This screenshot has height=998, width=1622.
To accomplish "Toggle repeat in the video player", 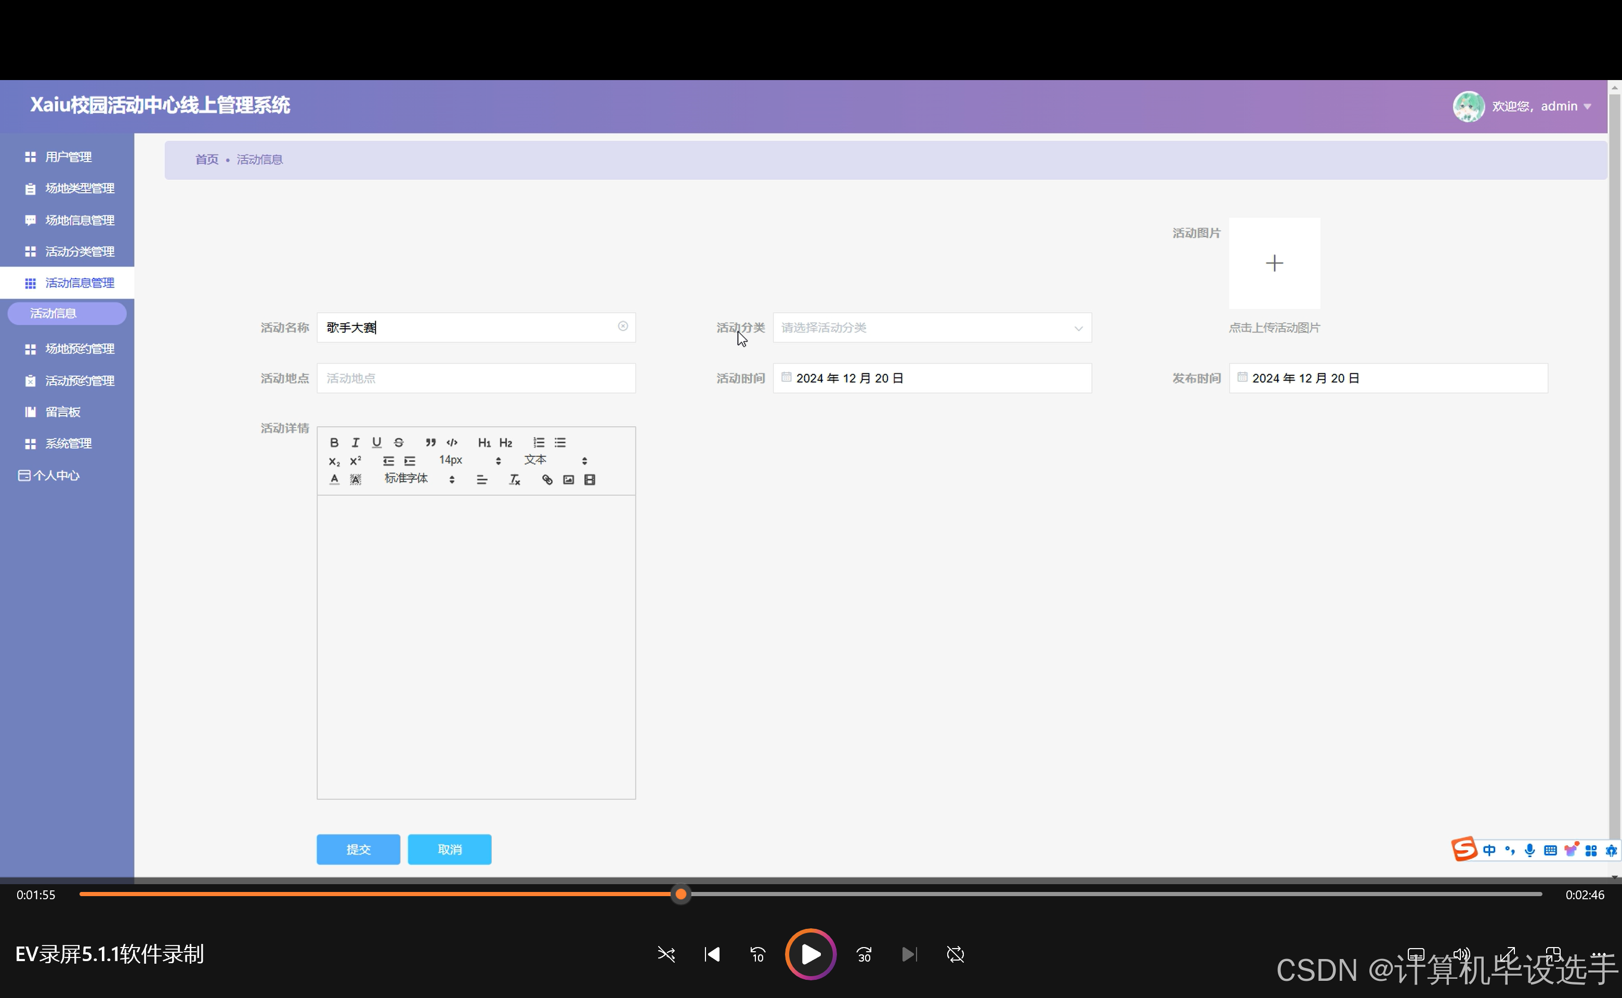I will coord(955,954).
